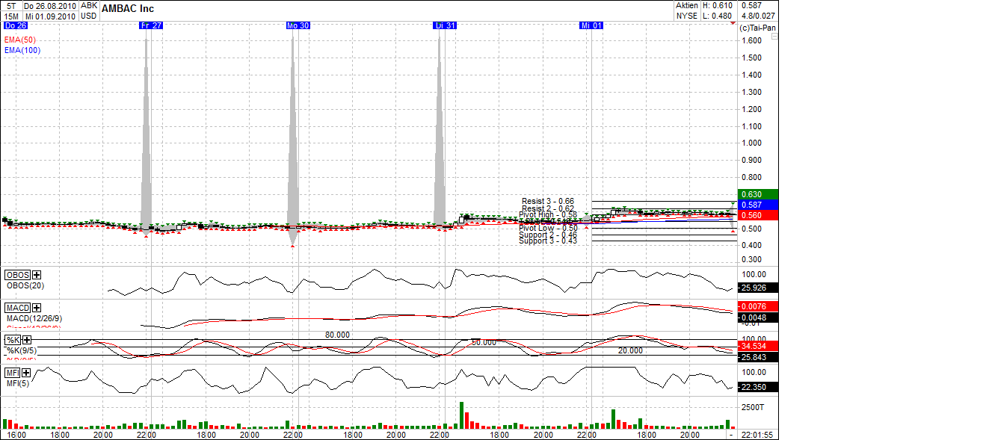Viewport: 989px width, 440px height.
Task: Click the 1.600 price axis label
Action: (752, 40)
